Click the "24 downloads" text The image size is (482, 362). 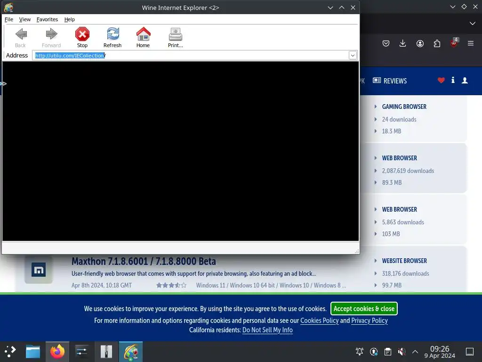tap(399, 119)
